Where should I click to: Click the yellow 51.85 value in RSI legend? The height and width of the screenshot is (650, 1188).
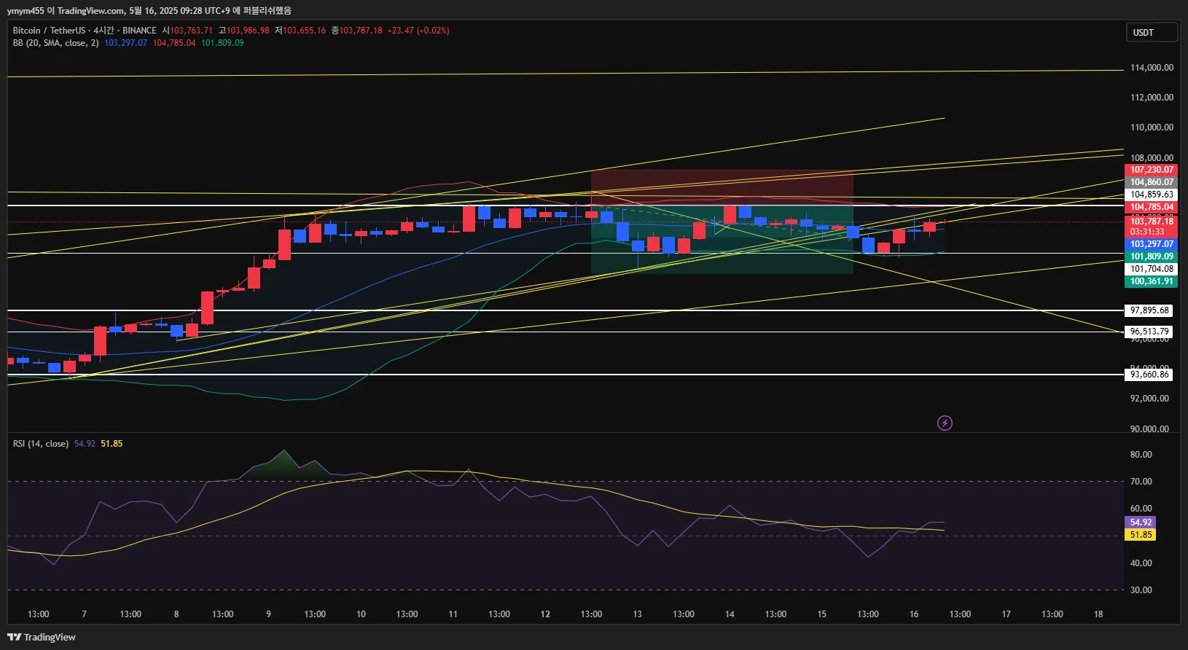pyautogui.click(x=112, y=444)
